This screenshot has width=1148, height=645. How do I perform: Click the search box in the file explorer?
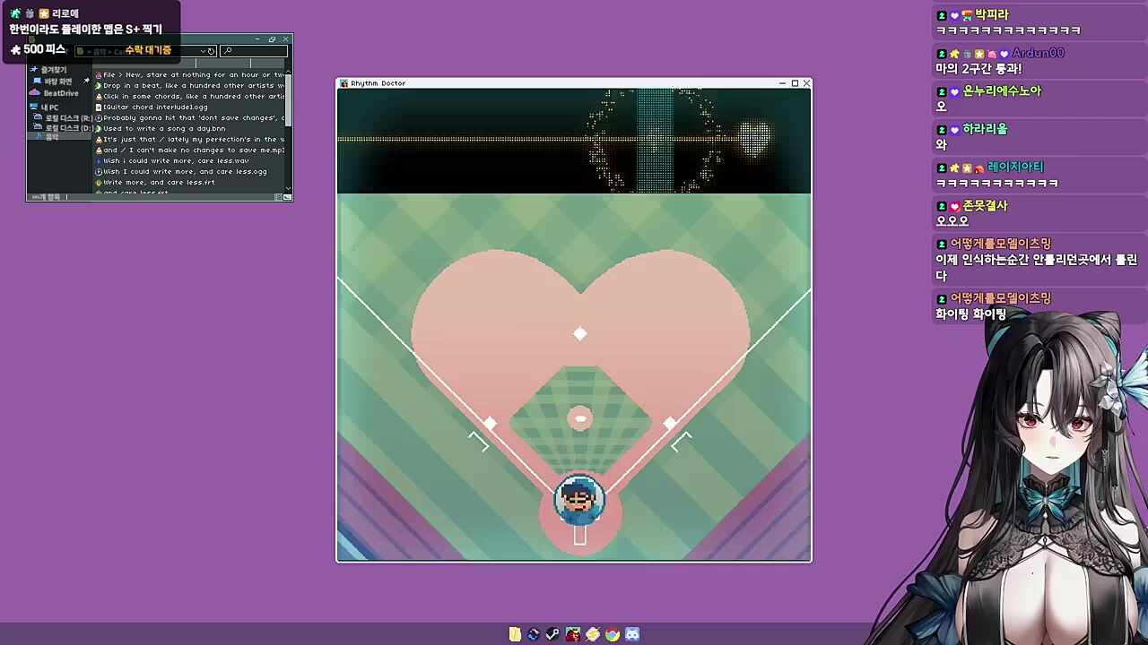254,51
